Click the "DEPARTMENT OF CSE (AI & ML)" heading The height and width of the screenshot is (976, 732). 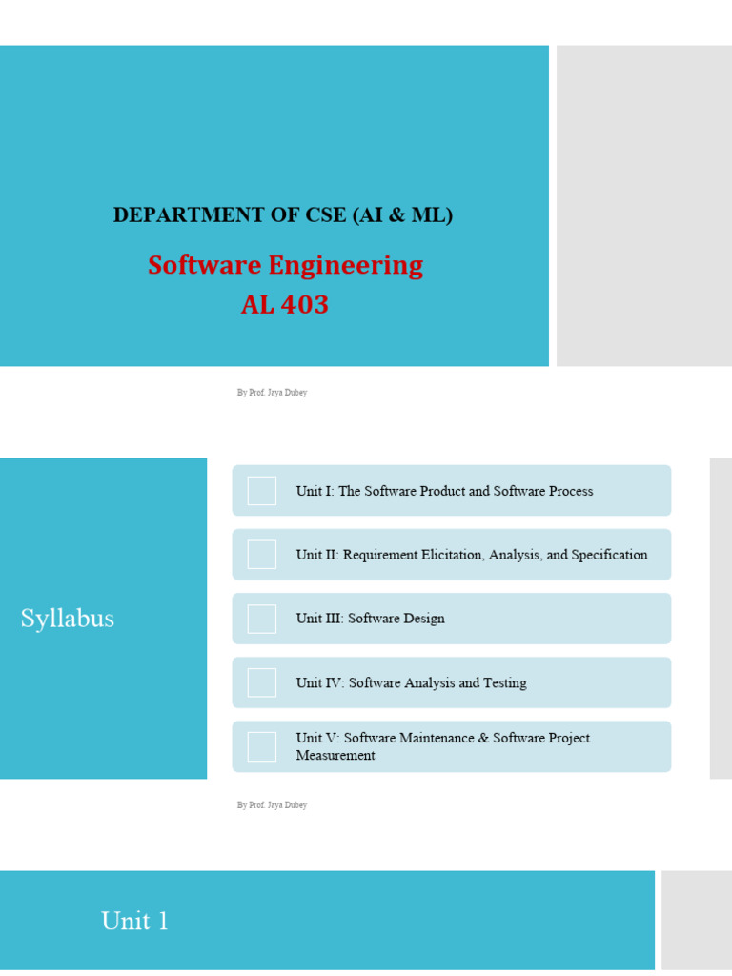pyautogui.click(x=282, y=214)
